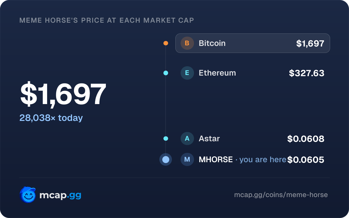Screen dimensions: 349x218
Task: Click the Bitcoin B coin icon
Action: click(187, 43)
